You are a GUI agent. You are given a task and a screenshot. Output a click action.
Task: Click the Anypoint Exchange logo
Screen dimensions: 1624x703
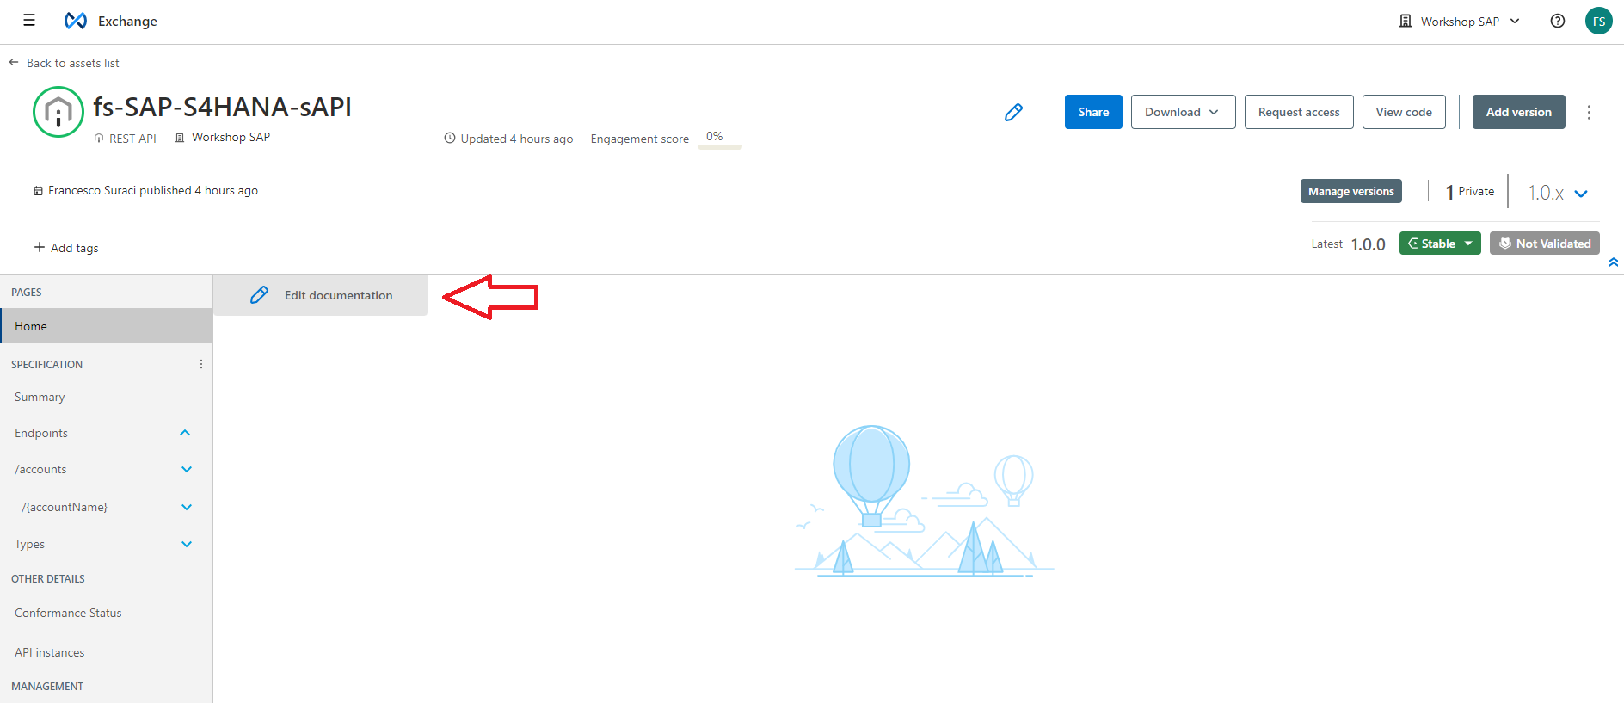click(76, 21)
